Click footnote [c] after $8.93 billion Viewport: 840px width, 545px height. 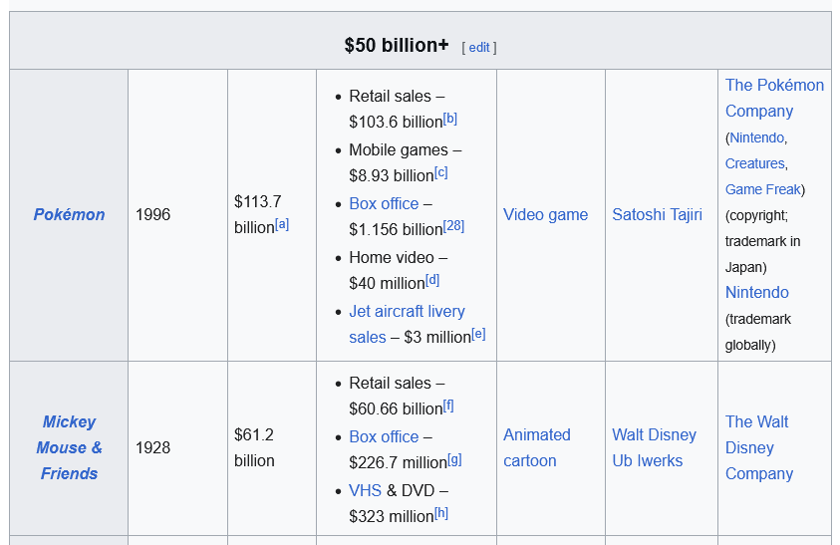[441, 172]
